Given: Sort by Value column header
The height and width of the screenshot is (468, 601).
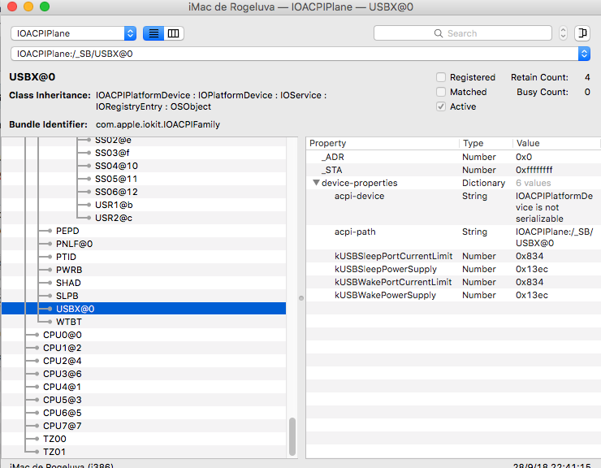Looking at the screenshot, I should tap(556, 143).
